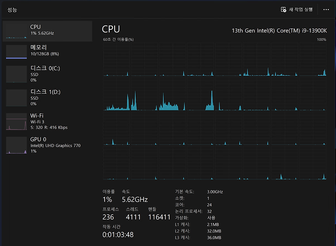
Task: Click the 60초 간 이용률(%) graph label
Action: (x=118, y=39)
